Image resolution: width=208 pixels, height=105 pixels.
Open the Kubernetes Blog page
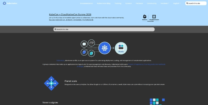click(104, 3)
